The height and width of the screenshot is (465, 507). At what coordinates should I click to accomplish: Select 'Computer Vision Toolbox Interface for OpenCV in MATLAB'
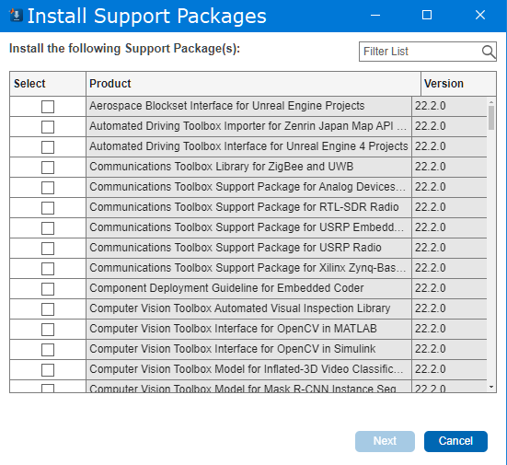click(233, 329)
